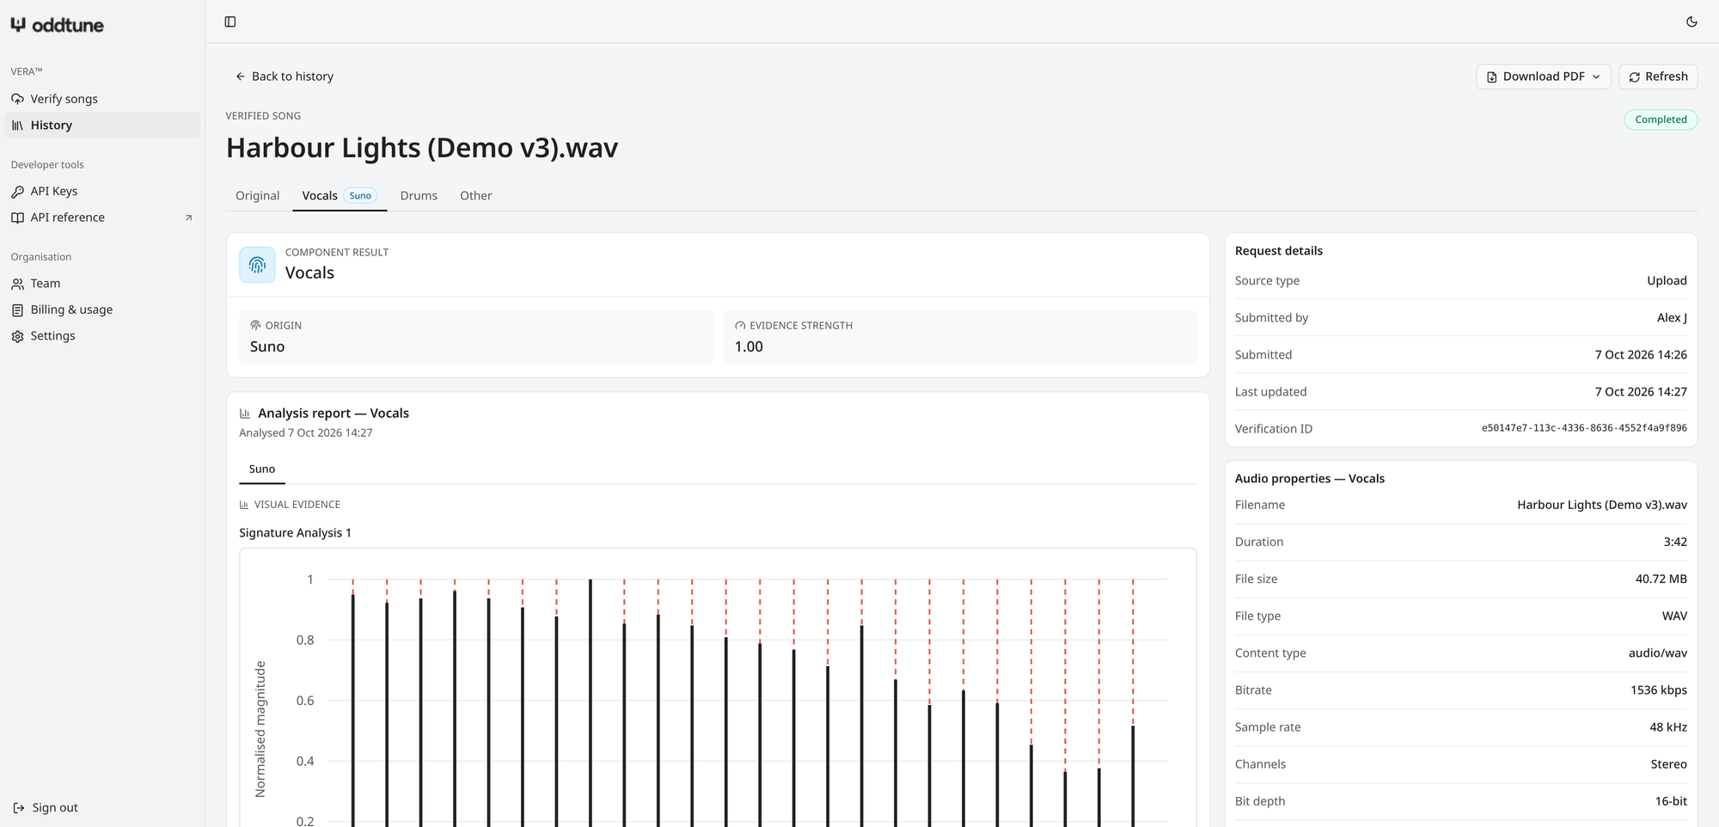Click the Origin value Suno

point(267,346)
